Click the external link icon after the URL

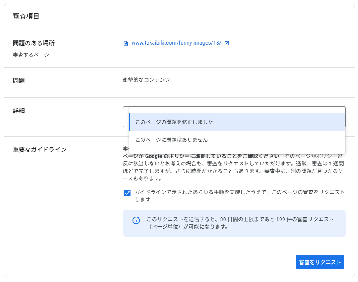tap(227, 43)
